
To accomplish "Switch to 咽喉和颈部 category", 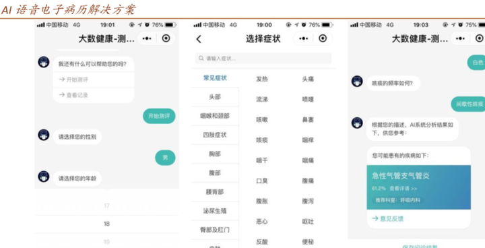I will pyautogui.click(x=215, y=116).
